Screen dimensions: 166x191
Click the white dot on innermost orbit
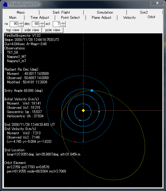click(x=80, y=120)
